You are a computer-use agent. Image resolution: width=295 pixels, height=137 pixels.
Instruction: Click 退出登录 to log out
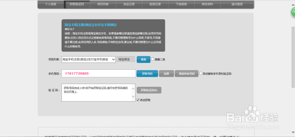[x=237, y=4]
